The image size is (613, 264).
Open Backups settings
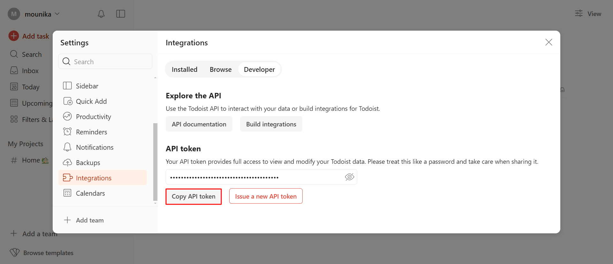(x=88, y=163)
